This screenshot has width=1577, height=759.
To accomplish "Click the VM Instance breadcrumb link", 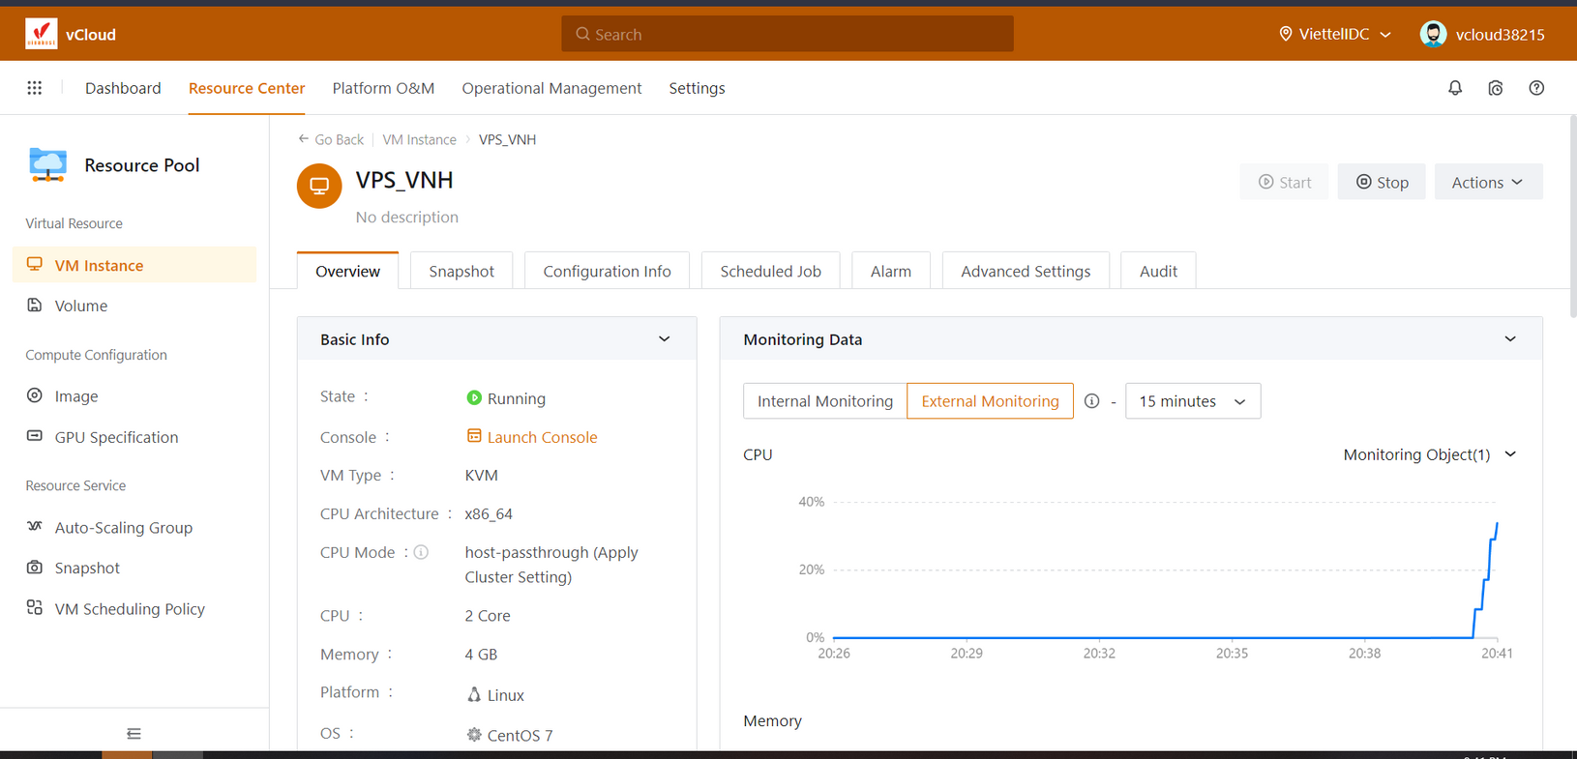I will click(x=419, y=139).
